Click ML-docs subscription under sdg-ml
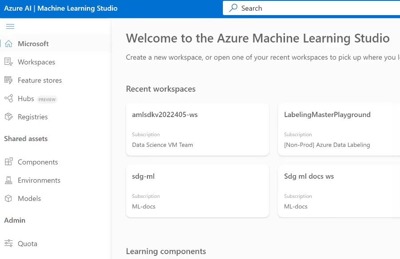 (144, 207)
